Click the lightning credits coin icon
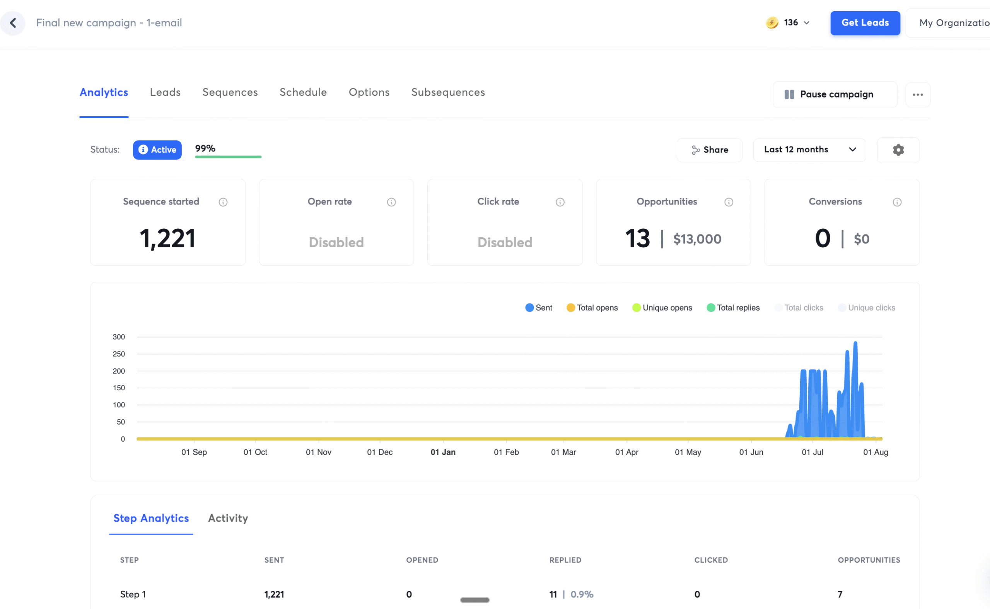 (772, 22)
